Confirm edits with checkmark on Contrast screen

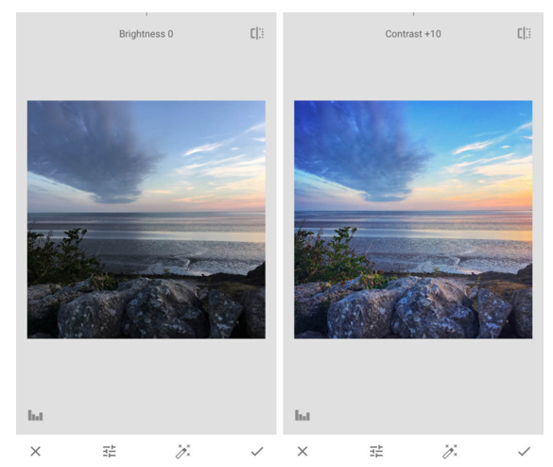tap(524, 451)
